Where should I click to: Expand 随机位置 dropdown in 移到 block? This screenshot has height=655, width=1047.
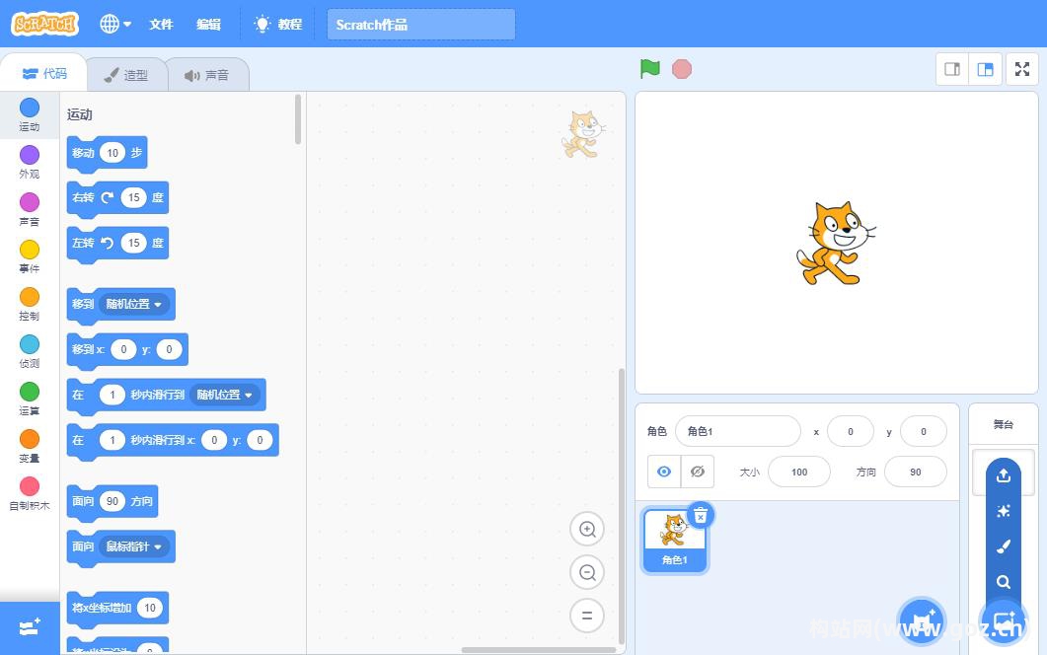pos(135,304)
